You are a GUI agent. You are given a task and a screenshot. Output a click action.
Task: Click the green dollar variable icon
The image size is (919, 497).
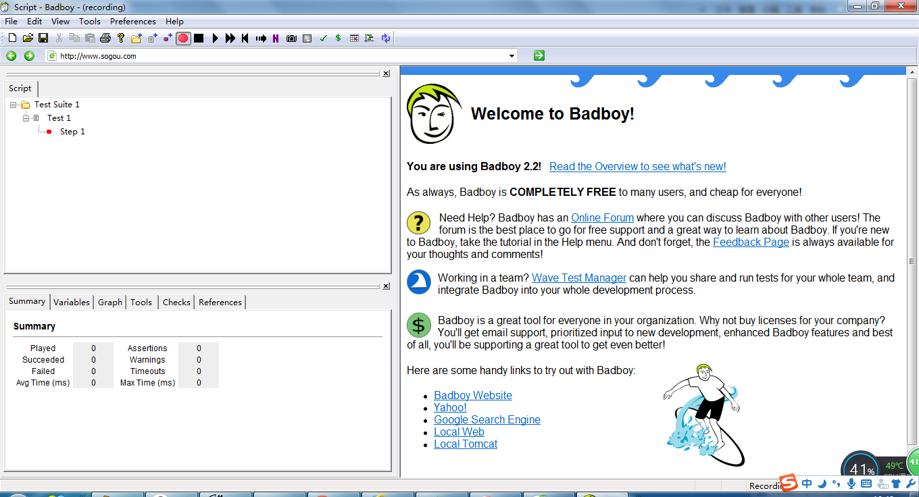(338, 38)
